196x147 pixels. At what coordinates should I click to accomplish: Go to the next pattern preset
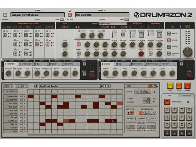(x=109, y=86)
